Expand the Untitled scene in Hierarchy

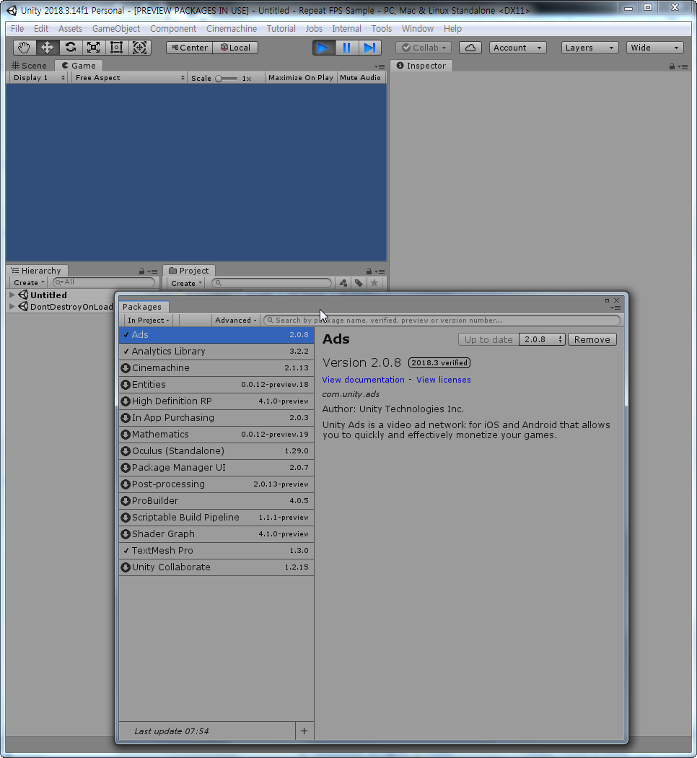(x=12, y=295)
